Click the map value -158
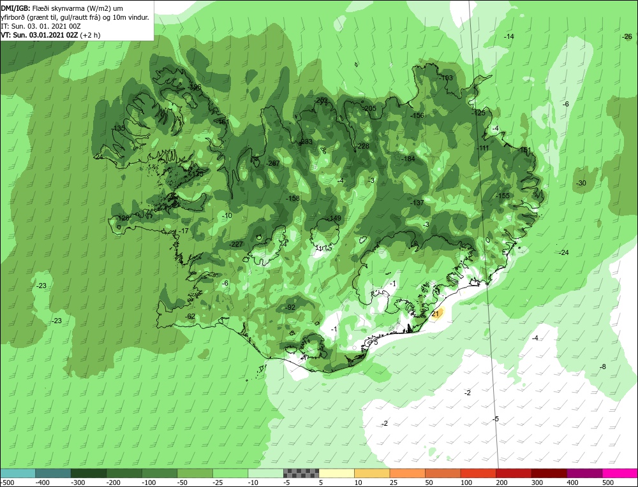Image resolution: width=638 pixels, height=487 pixels. point(293,198)
